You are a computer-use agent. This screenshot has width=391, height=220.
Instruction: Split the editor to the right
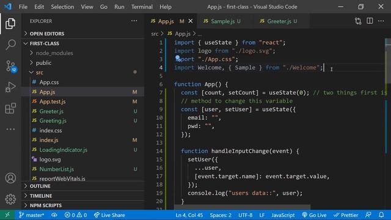pos(370,21)
